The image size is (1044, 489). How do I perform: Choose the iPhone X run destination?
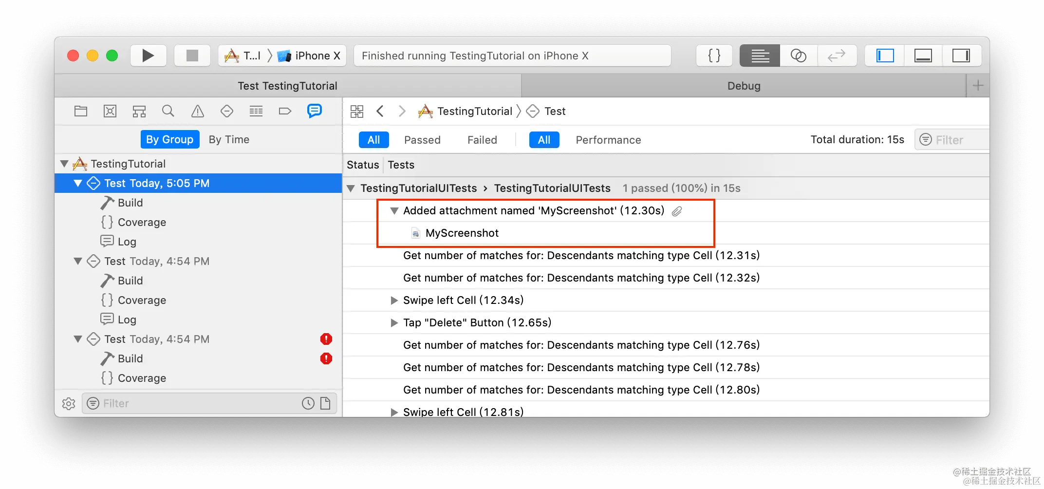coord(309,56)
